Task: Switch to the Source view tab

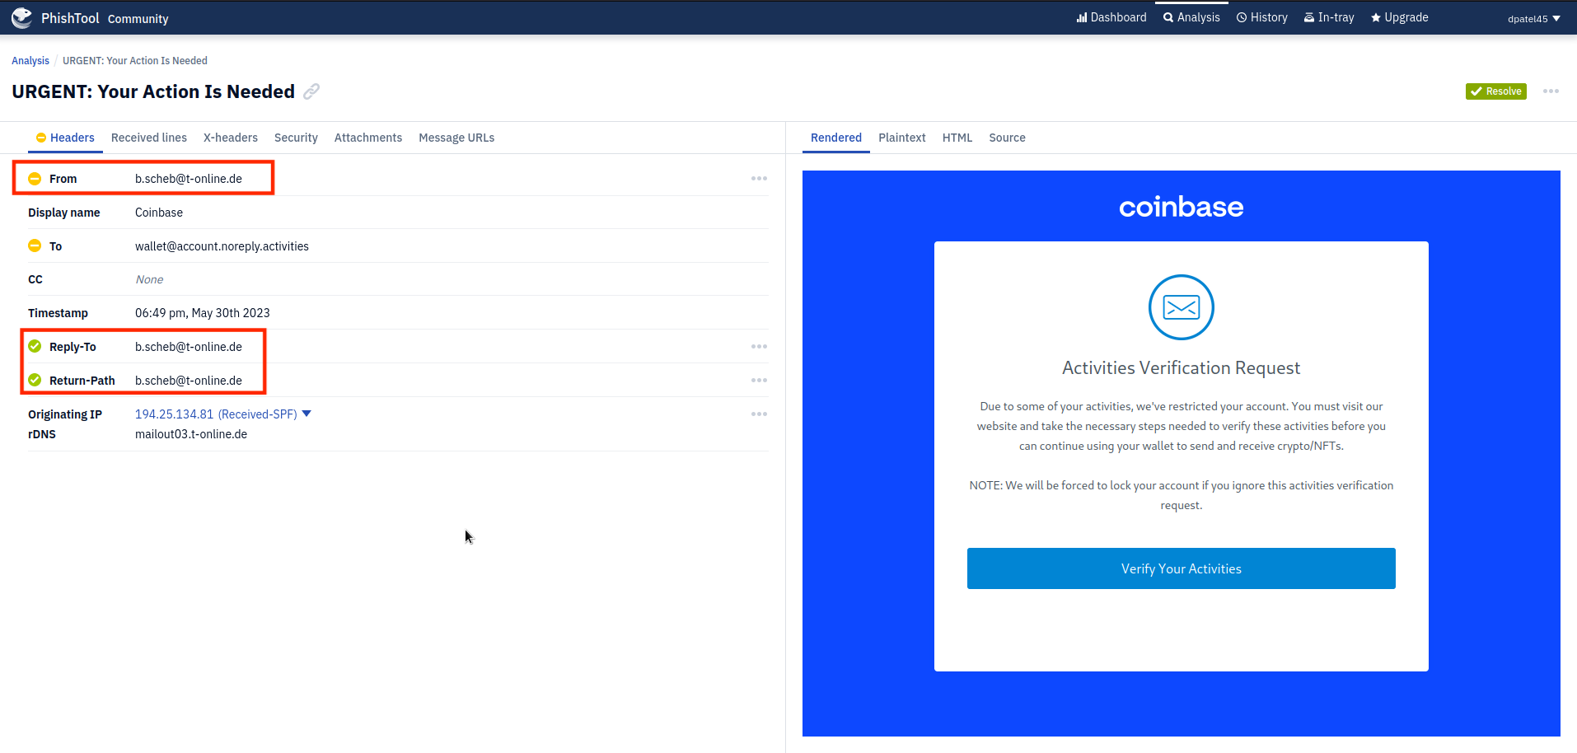Action: (1007, 138)
